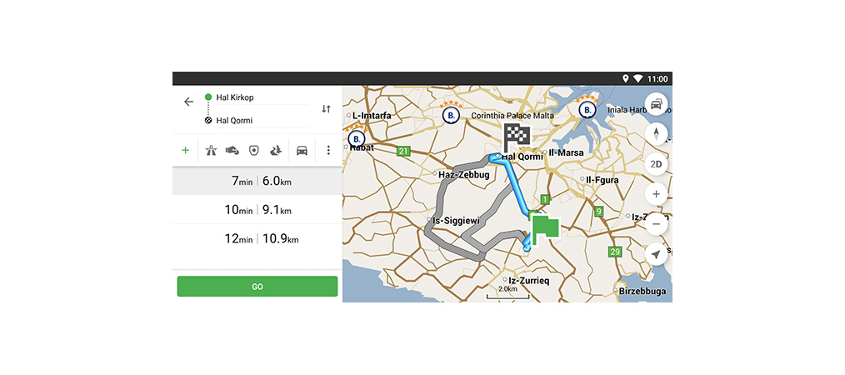Toggle the avoid unpaved roads option
Image resolution: width=845 pixels, height=375 pixels.
[275, 150]
